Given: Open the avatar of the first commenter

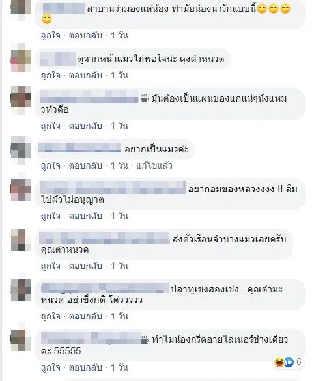Looking at the screenshot, I should click(x=21, y=7).
